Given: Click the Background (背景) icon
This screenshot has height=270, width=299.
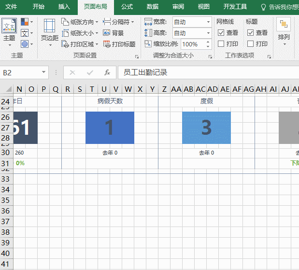Looking at the screenshot, I should [107, 33].
